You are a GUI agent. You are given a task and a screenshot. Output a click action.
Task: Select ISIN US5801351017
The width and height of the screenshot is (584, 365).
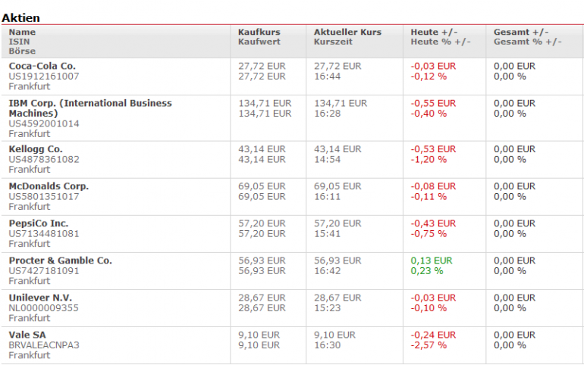44,197
